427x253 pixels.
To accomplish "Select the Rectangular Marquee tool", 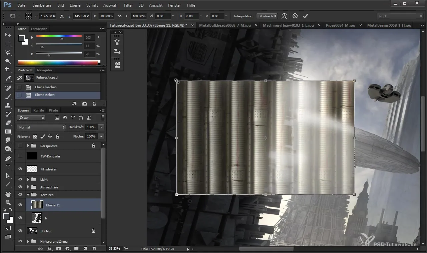I will [8, 44].
